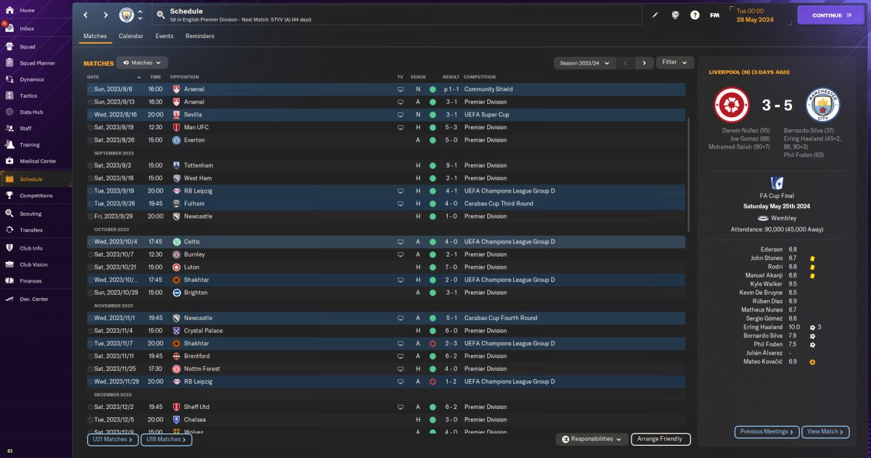Open the FM menu icon

[x=714, y=15]
